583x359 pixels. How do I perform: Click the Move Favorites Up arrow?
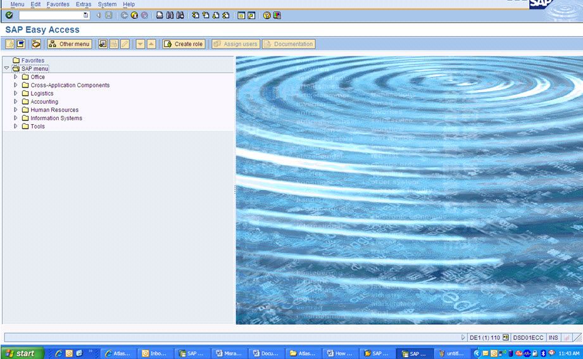151,44
